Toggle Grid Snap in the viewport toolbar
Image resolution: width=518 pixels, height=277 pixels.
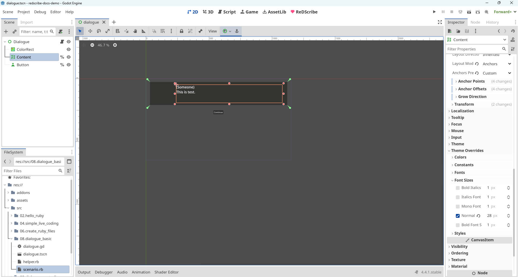pyautogui.click(x=163, y=31)
